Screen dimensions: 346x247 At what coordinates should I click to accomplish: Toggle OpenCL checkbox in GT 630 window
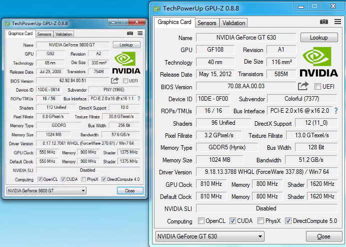201,220
